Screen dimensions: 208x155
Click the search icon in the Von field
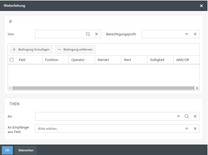tap(88, 34)
